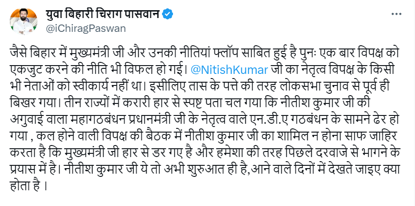Image resolution: width=415 pixels, height=206 pixels.
Task: Click Chirag Paswan's profile avatar
Action: click(x=22, y=21)
